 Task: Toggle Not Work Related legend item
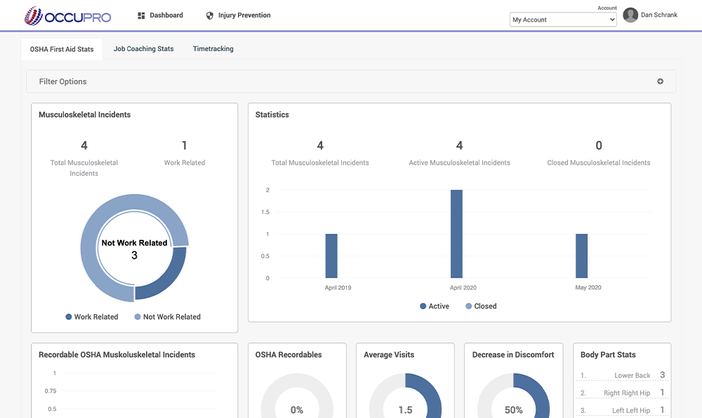[168, 316]
